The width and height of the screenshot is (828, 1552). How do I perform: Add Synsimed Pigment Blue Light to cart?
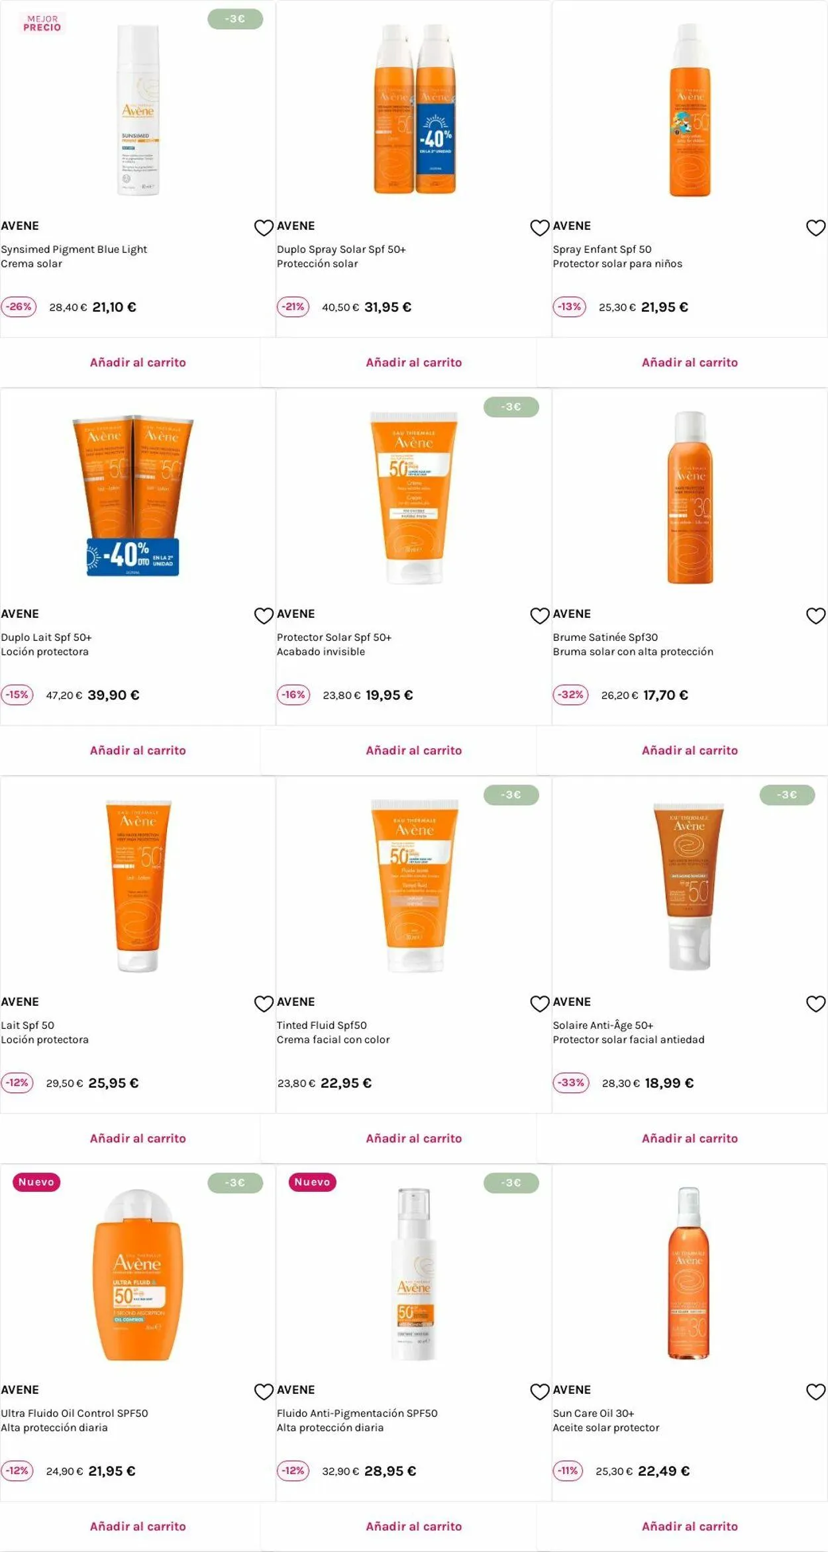pos(138,362)
